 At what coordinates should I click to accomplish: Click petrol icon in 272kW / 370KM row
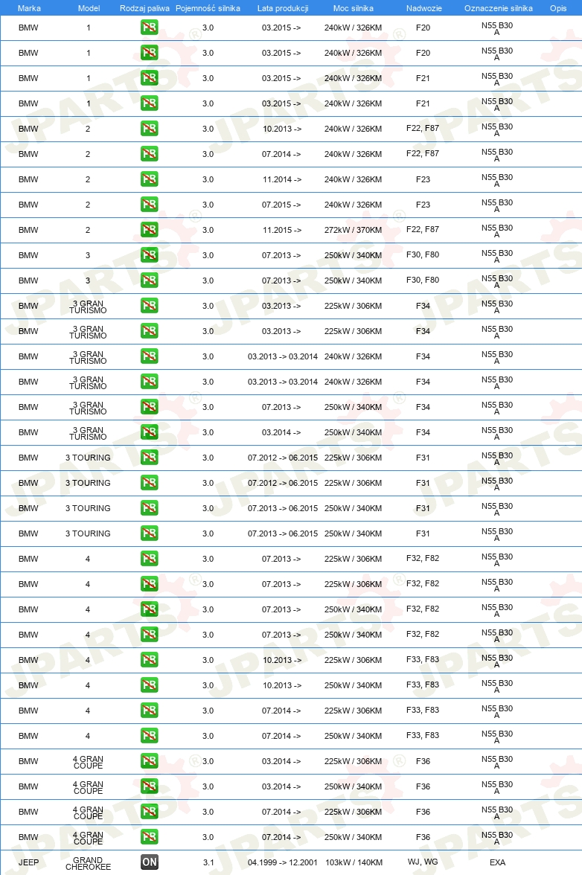[149, 230]
